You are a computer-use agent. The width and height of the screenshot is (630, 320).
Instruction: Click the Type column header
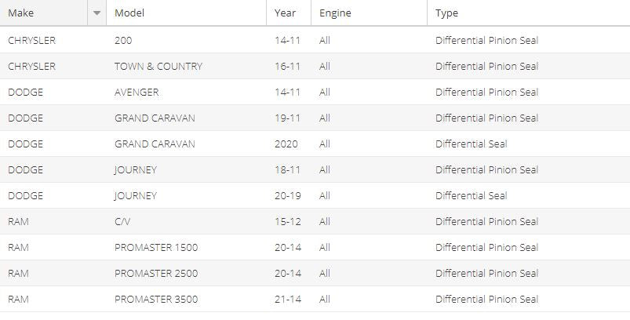pyautogui.click(x=528, y=13)
